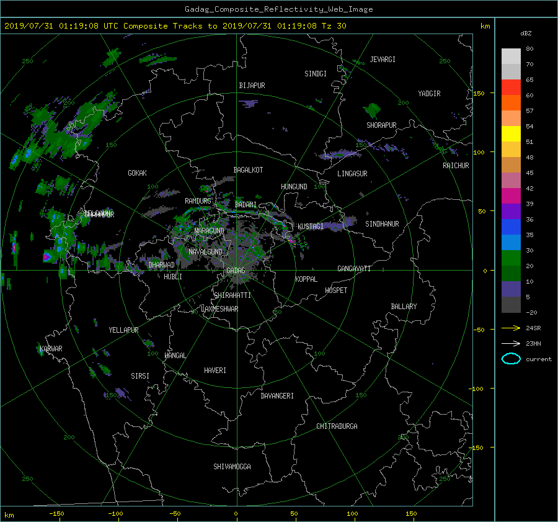Click the NARAGUND place label
This screenshot has width=558, height=522.
click(x=210, y=231)
